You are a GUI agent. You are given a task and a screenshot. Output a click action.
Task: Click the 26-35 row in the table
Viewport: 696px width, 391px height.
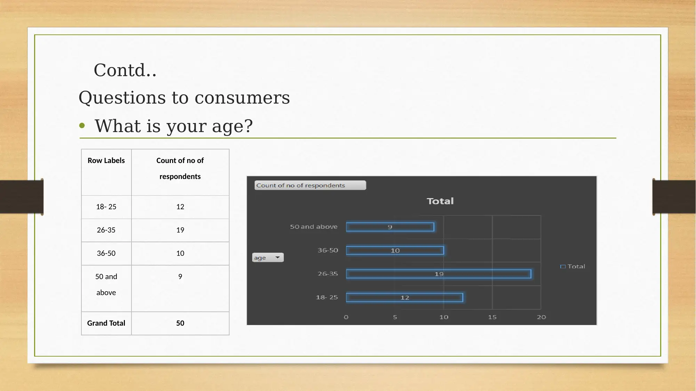tap(155, 230)
